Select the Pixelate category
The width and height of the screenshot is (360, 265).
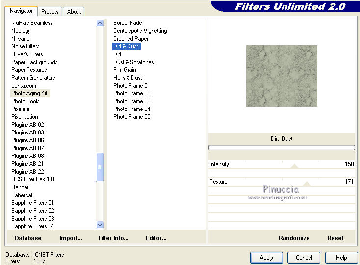pyautogui.click(x=21, y=109)
